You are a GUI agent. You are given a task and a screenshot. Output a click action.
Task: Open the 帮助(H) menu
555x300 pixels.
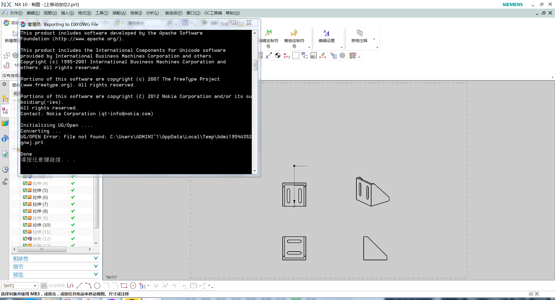(x=232, y=13)
